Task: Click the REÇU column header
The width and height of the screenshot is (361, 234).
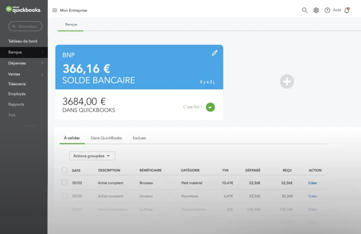Action: pyautogui.click(x=287, y=170)
